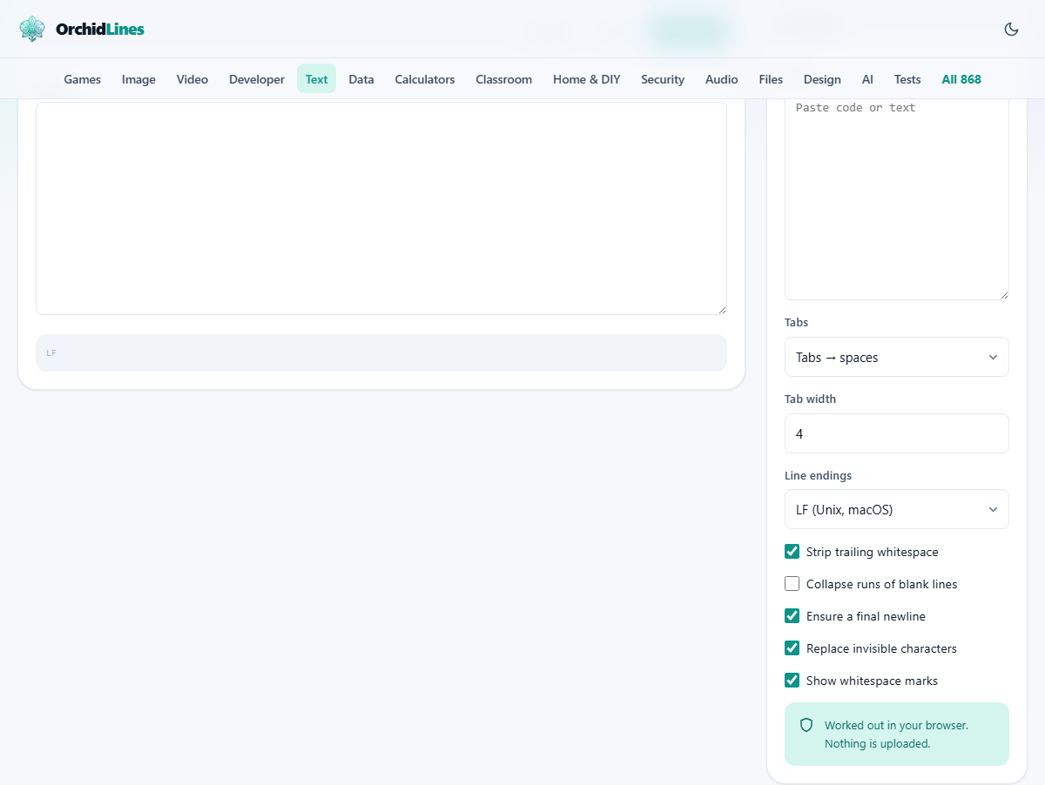Grab the input textarea resize handle
Viewport: 1045px width, 785px height.
[1003, 294]
